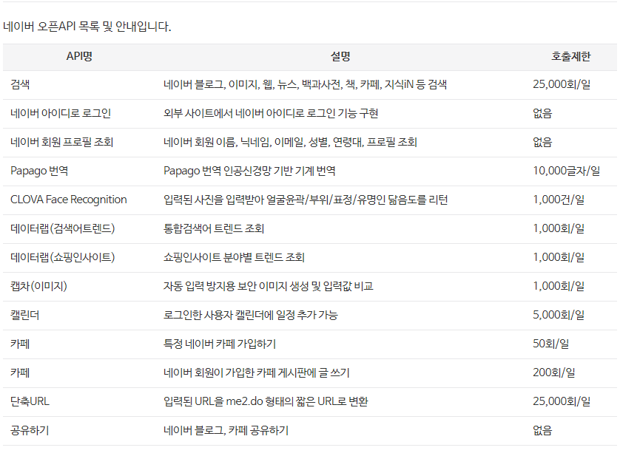Select '카페' in the 50회/일 row

(20, 344)
